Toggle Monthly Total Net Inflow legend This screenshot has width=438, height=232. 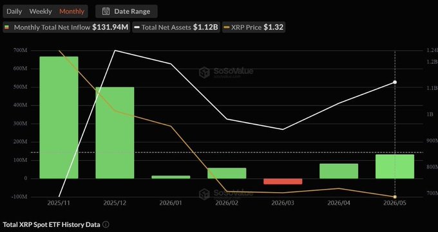coord(66,28)
